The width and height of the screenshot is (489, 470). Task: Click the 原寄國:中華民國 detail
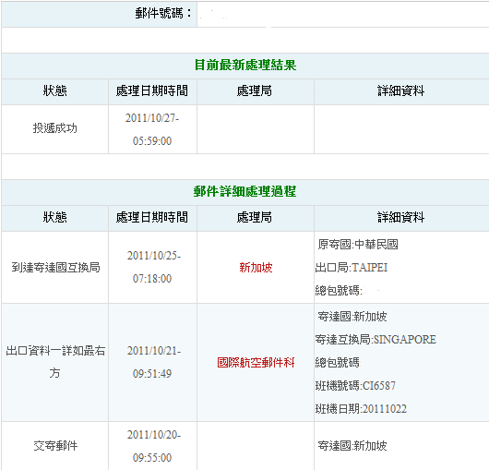[358, 245]
